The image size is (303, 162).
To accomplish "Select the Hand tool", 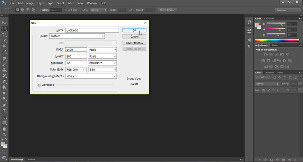I will point(4,129).
